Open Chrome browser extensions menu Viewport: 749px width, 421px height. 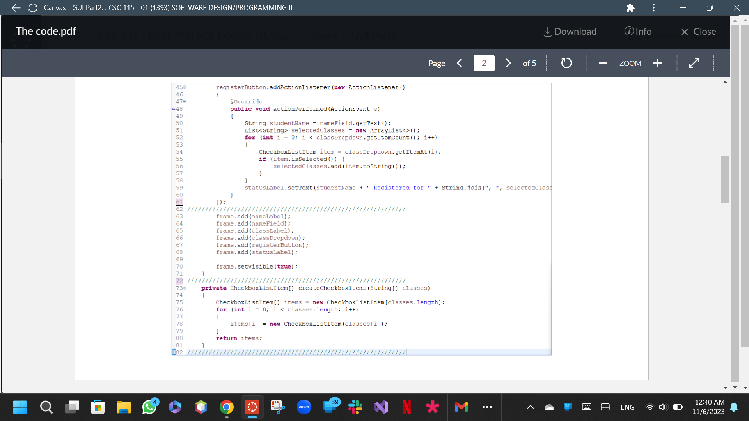630,7
